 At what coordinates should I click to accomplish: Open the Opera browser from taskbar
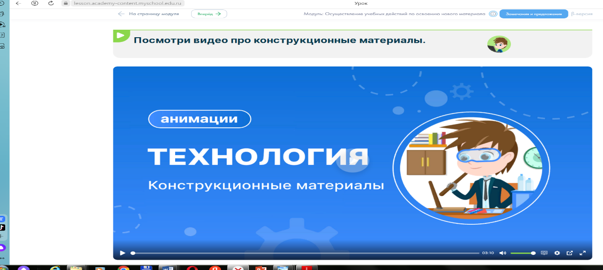(192, 268)
